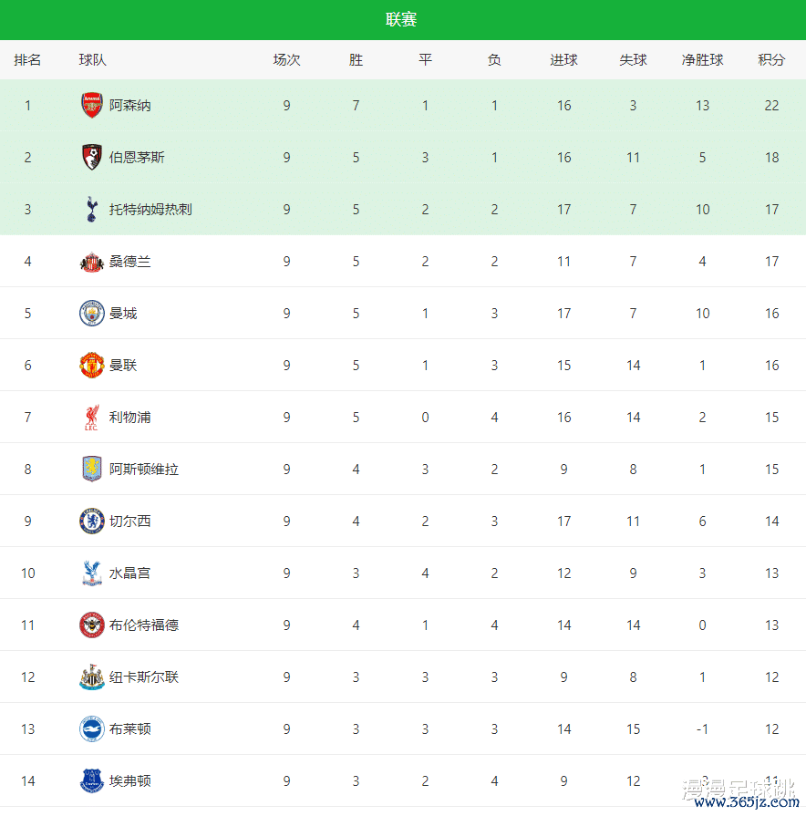Click the Everton club crest icon

pyautogui.click(x=92, y=781)
